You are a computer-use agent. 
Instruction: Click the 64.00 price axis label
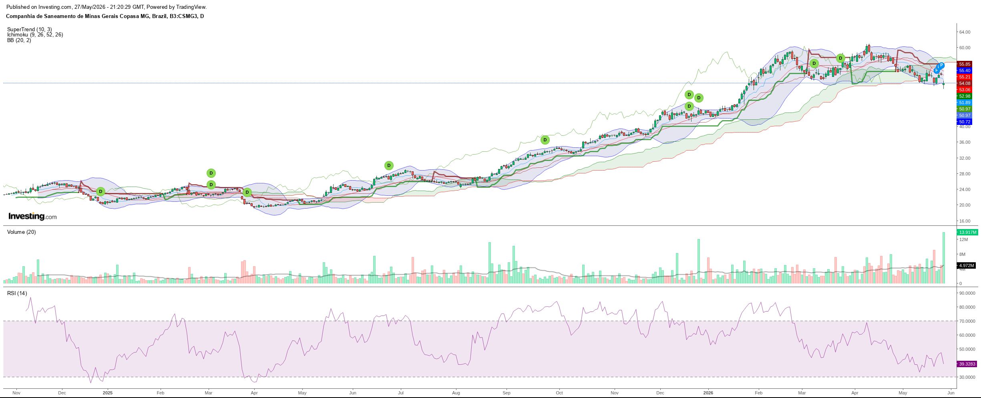pos(965,32)
